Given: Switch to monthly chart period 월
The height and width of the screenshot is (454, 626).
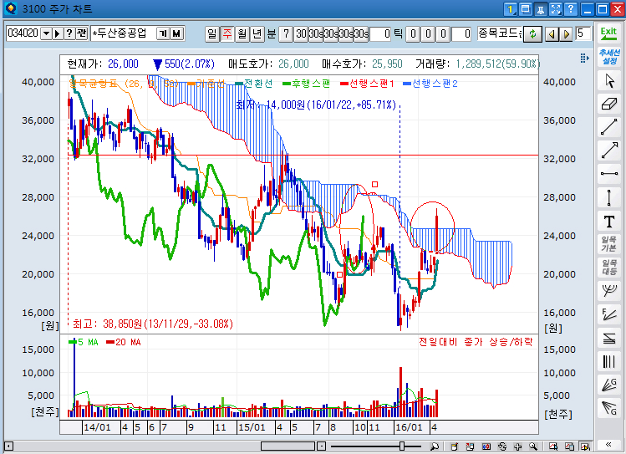Looking at the screenshot, I should click(x=242, y=33).
